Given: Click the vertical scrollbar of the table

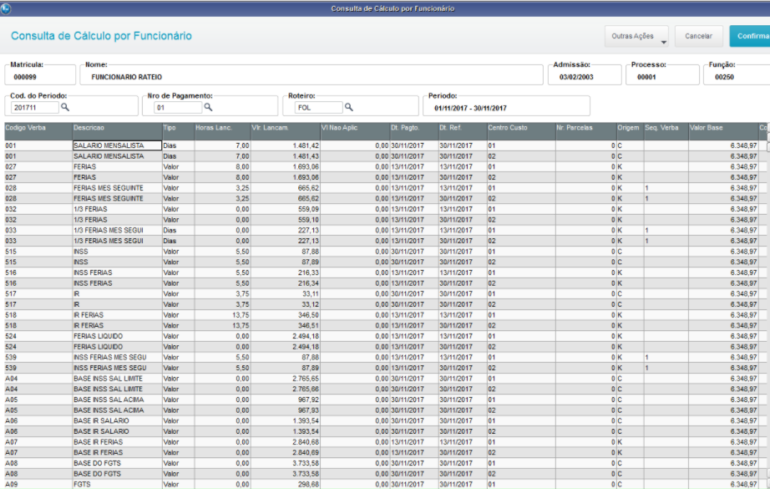Looking at the screenshot, I should [x=768, y=305].
